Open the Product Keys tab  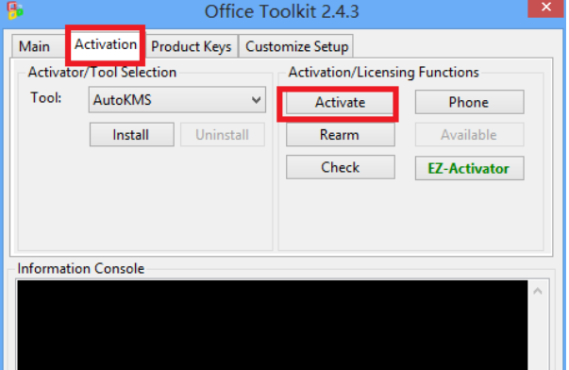pos(192,46)
